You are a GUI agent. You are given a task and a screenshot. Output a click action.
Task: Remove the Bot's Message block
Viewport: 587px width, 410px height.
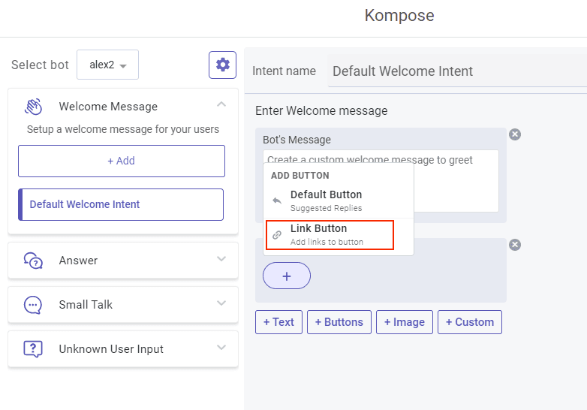pyautogui.click(x=515, y=134)
